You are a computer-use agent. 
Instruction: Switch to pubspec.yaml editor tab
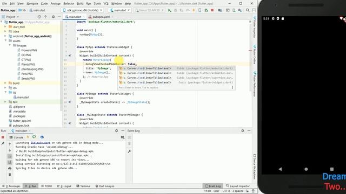101,17
